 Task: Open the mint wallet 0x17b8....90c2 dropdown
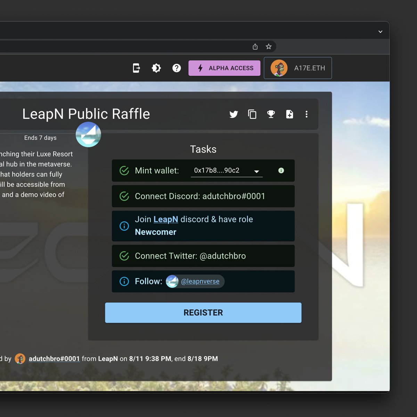(227, 171)
